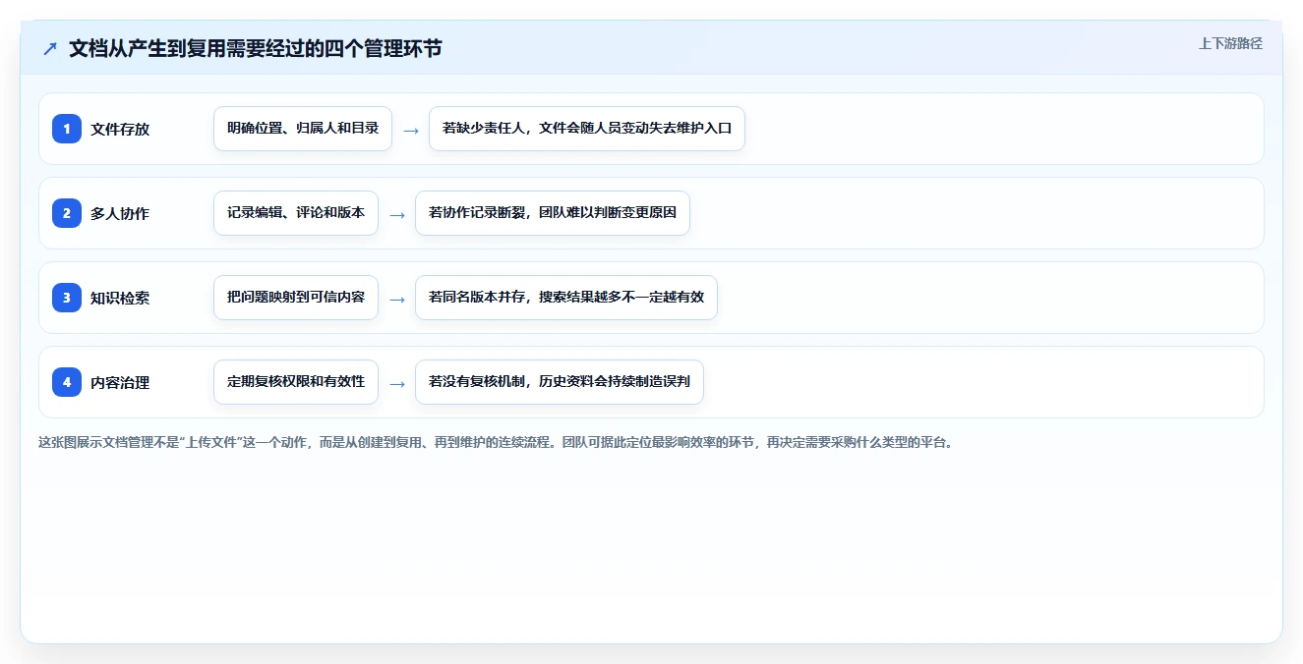Click the 把问题映射到可信内容 box

pyautogui.click(x=296, y=298)
